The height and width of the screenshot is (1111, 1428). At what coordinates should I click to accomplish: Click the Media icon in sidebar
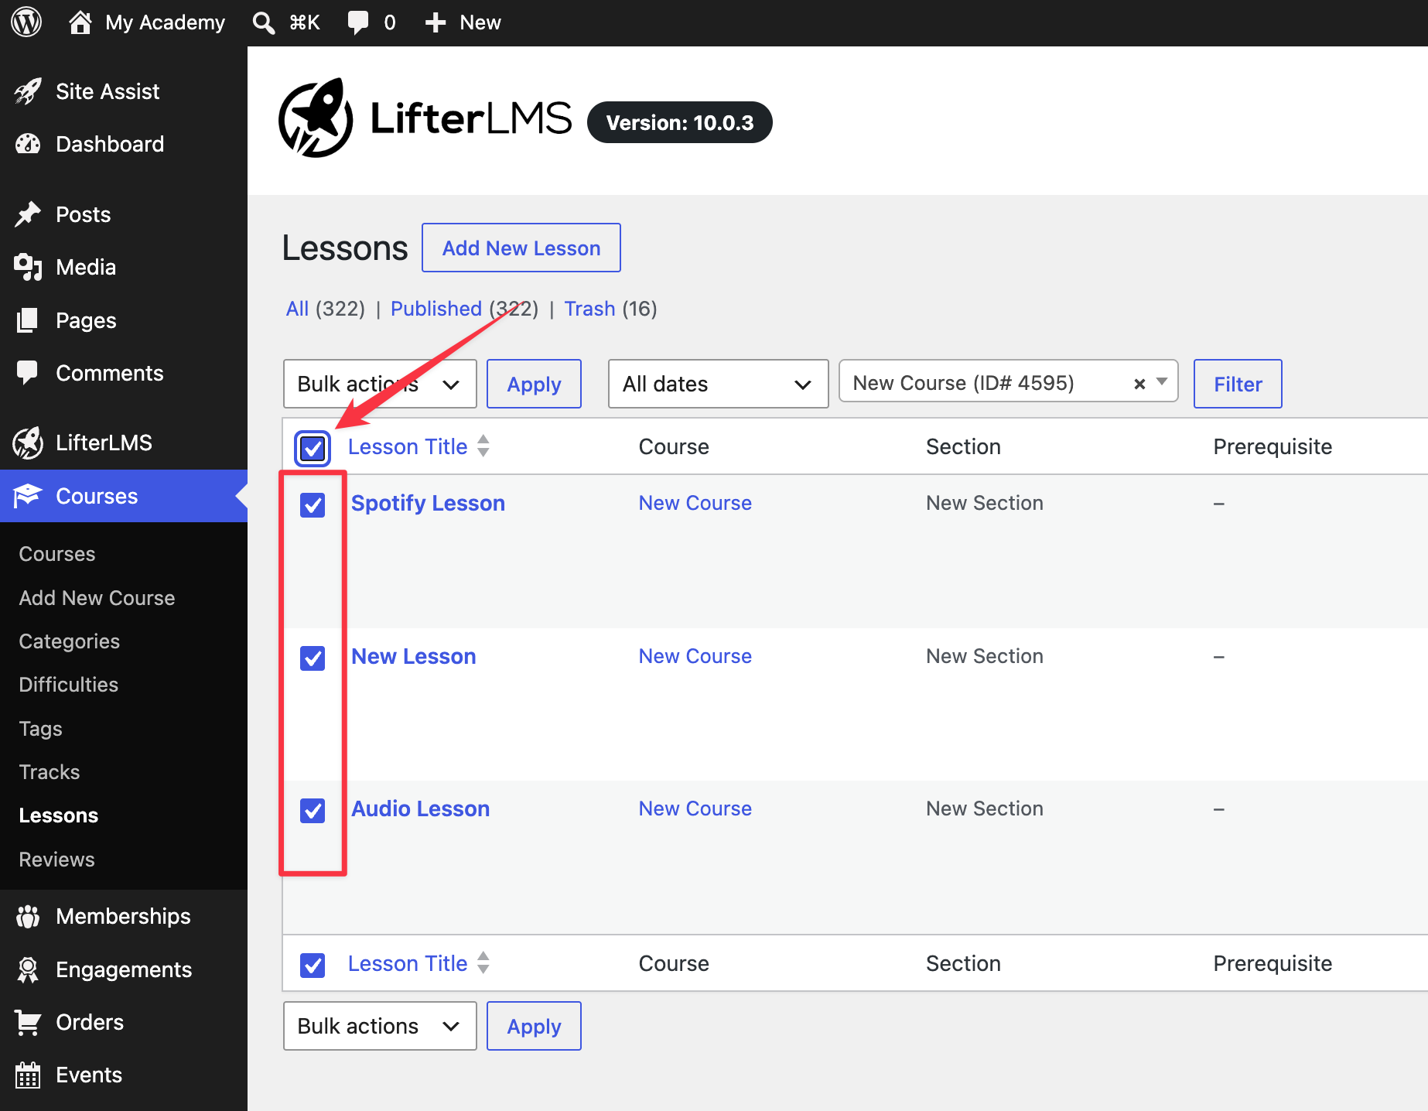click(28, 267)
